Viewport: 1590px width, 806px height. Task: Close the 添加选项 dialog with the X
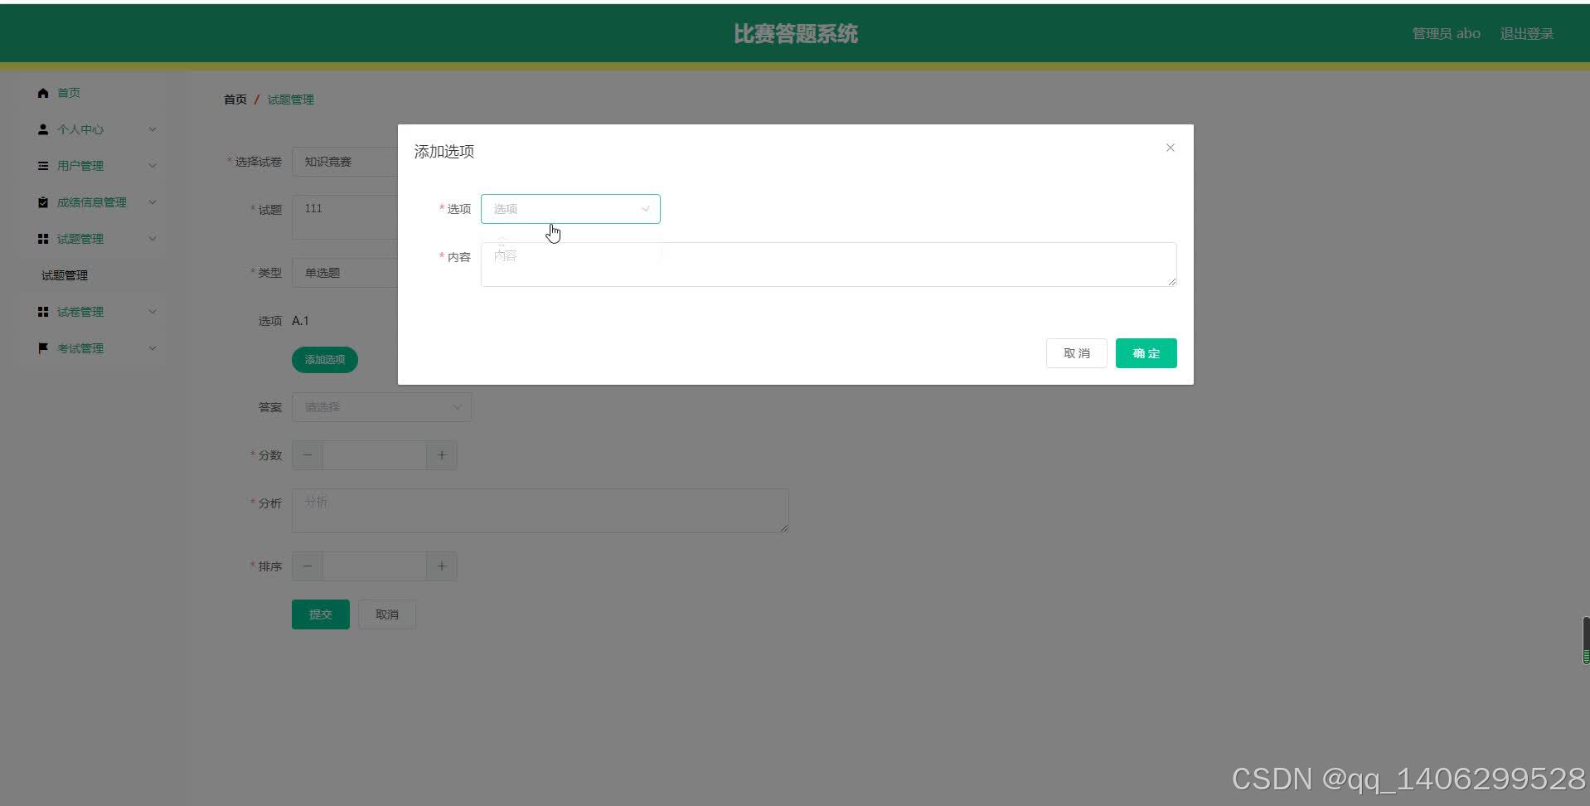point(1170,147)
